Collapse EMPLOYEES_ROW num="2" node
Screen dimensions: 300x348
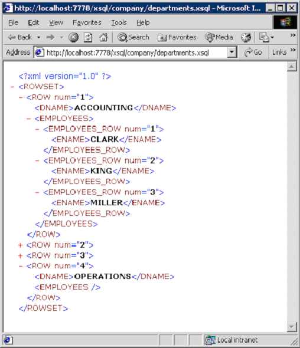click(x=37, y=160)
